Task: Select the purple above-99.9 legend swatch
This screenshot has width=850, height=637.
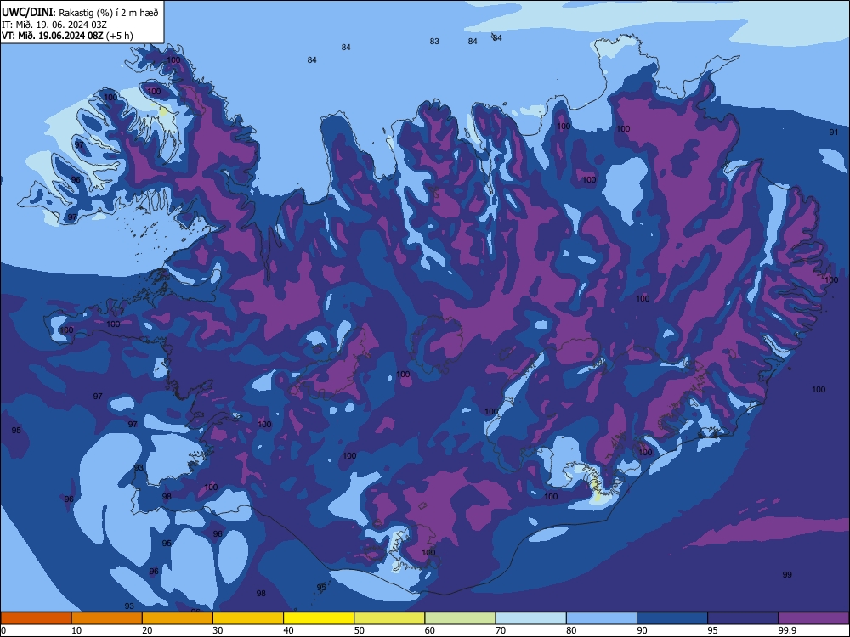Action: (x=813, y=618)
